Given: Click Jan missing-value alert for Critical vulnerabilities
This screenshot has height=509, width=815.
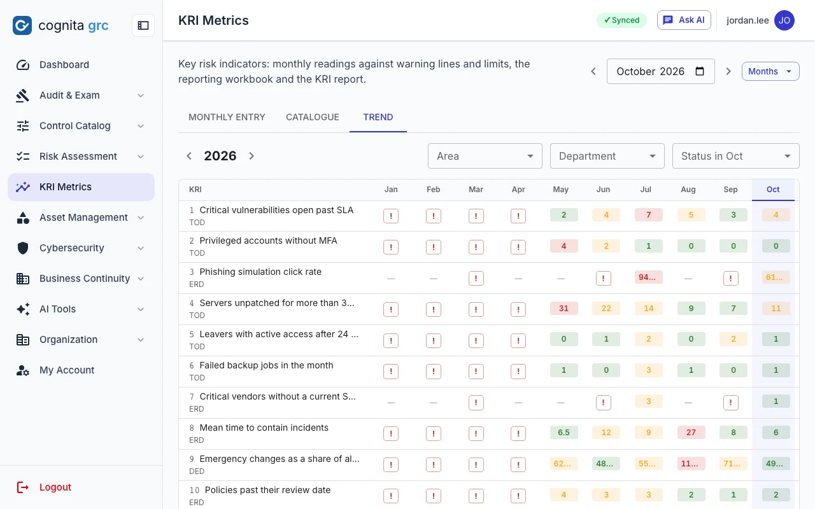Looking at the screenshot, I should tap(391, 216).
